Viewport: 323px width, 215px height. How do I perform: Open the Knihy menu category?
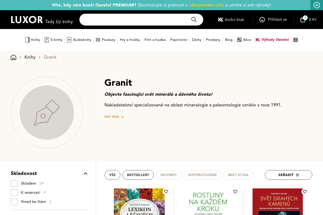click(x=33, y=40)
